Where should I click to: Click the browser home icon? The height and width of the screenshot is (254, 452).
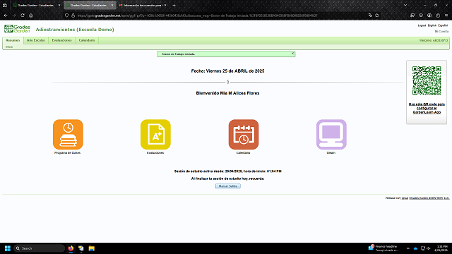point(31,16)
